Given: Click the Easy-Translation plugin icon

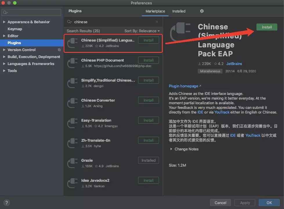Looking at the screenshot, I should (x=73, y=123).
